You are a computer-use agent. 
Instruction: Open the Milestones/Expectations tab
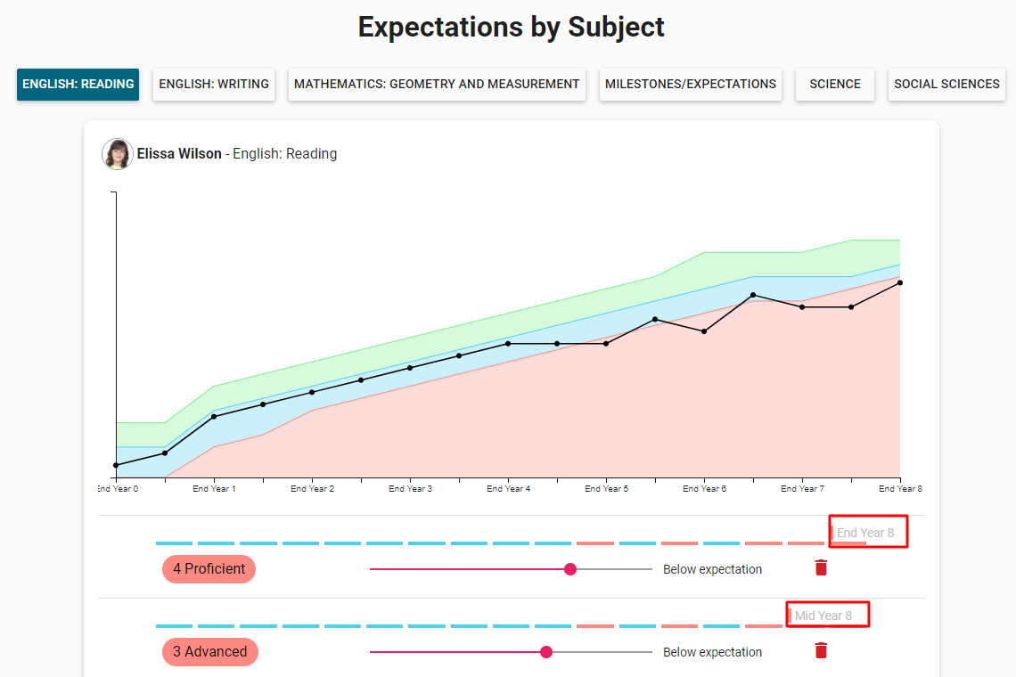[x=690, y=85]
